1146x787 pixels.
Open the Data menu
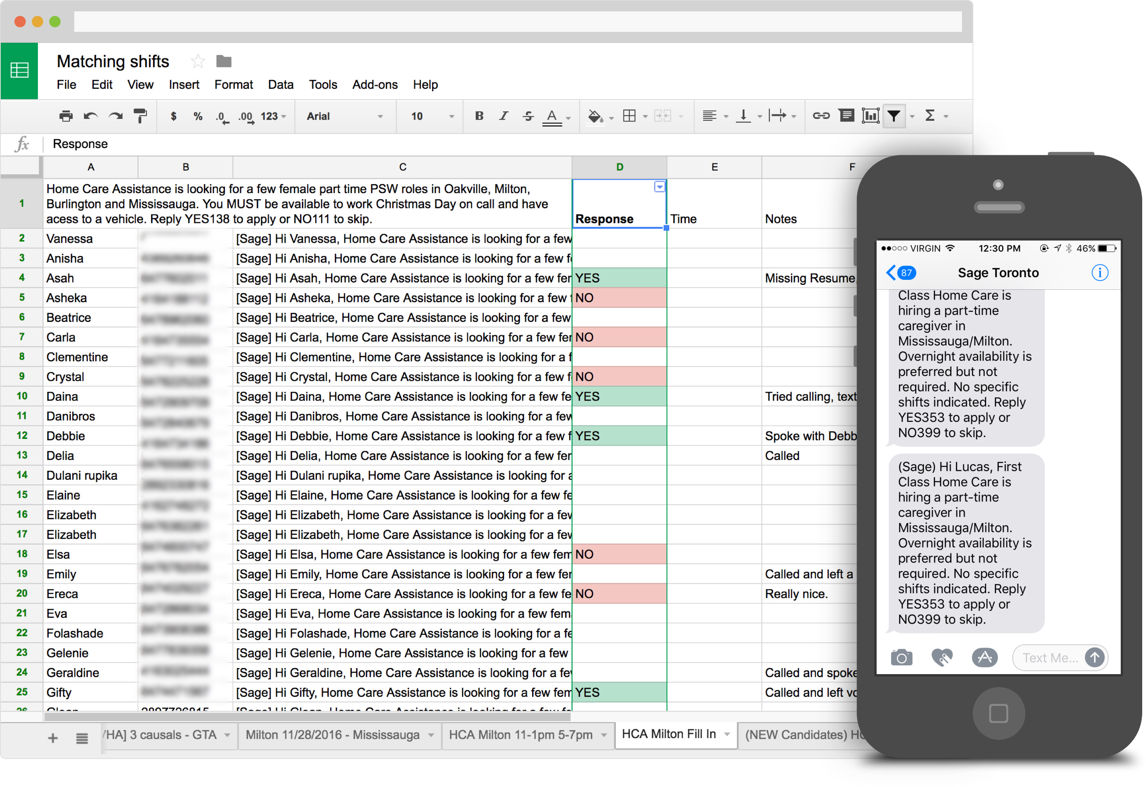click(x=281, y=85)
